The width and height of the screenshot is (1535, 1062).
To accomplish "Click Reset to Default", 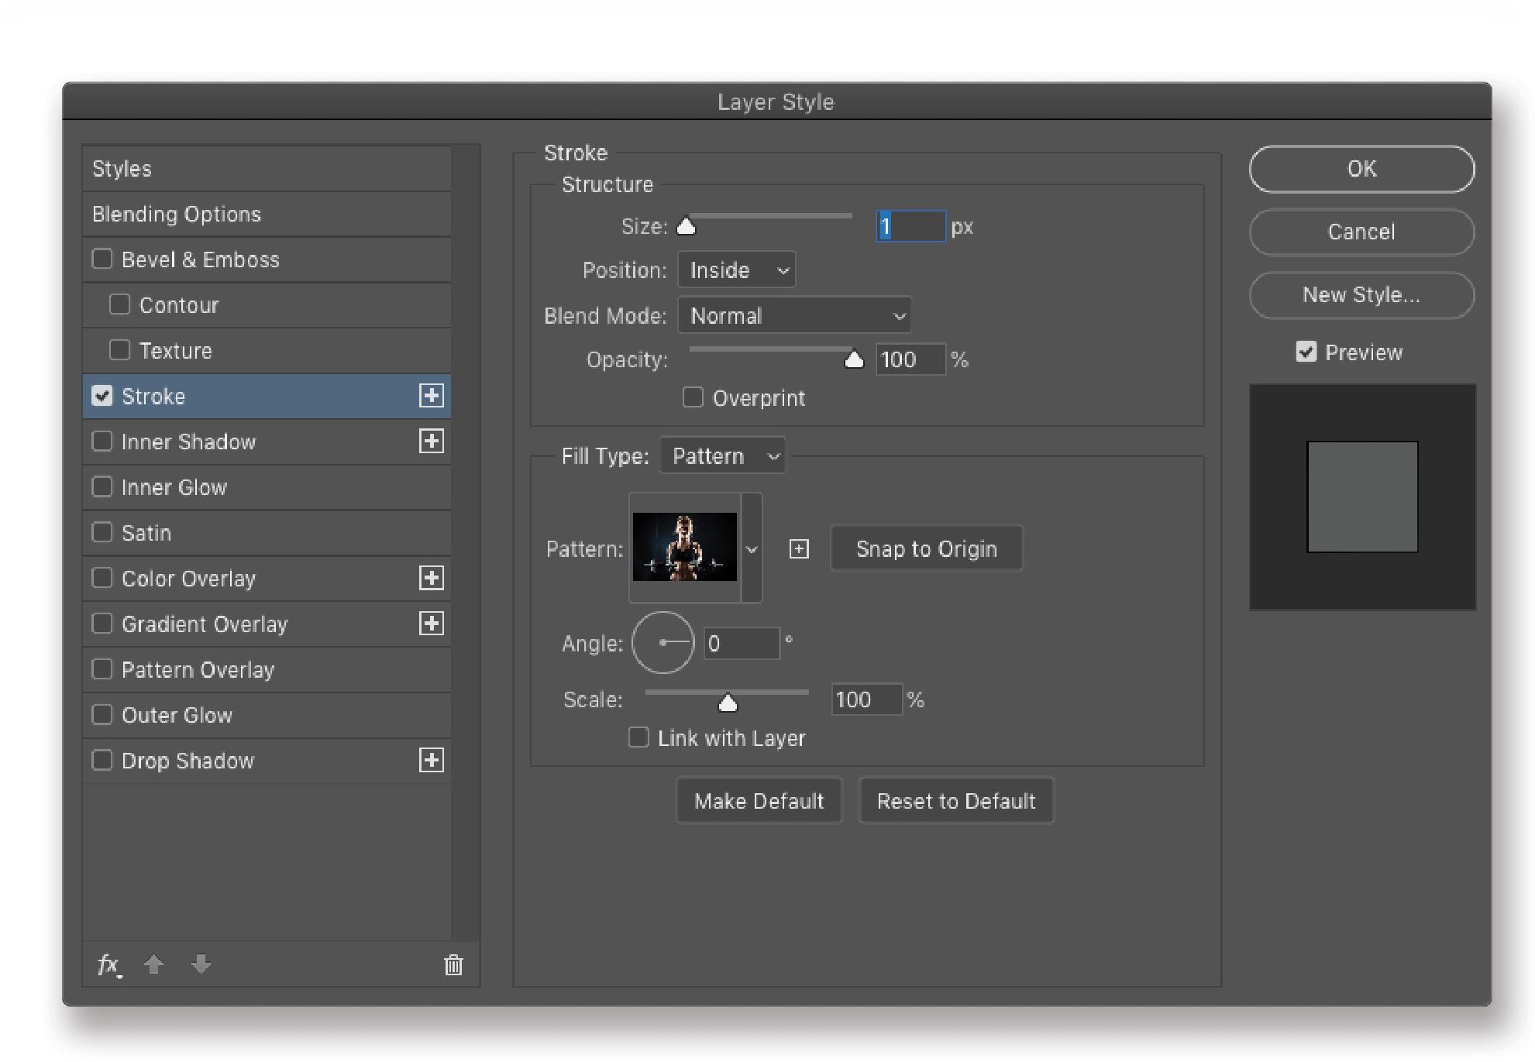I will [956, 800].
